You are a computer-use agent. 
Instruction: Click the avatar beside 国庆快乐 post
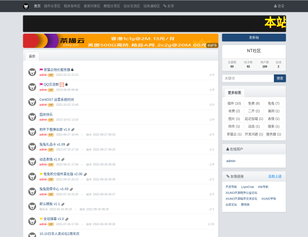point(32,117)
